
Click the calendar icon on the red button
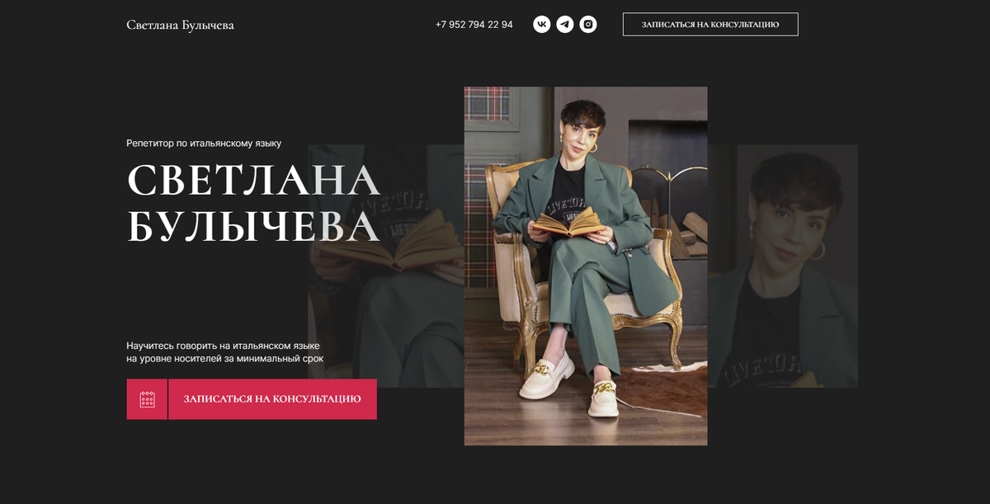click(147, 399)
